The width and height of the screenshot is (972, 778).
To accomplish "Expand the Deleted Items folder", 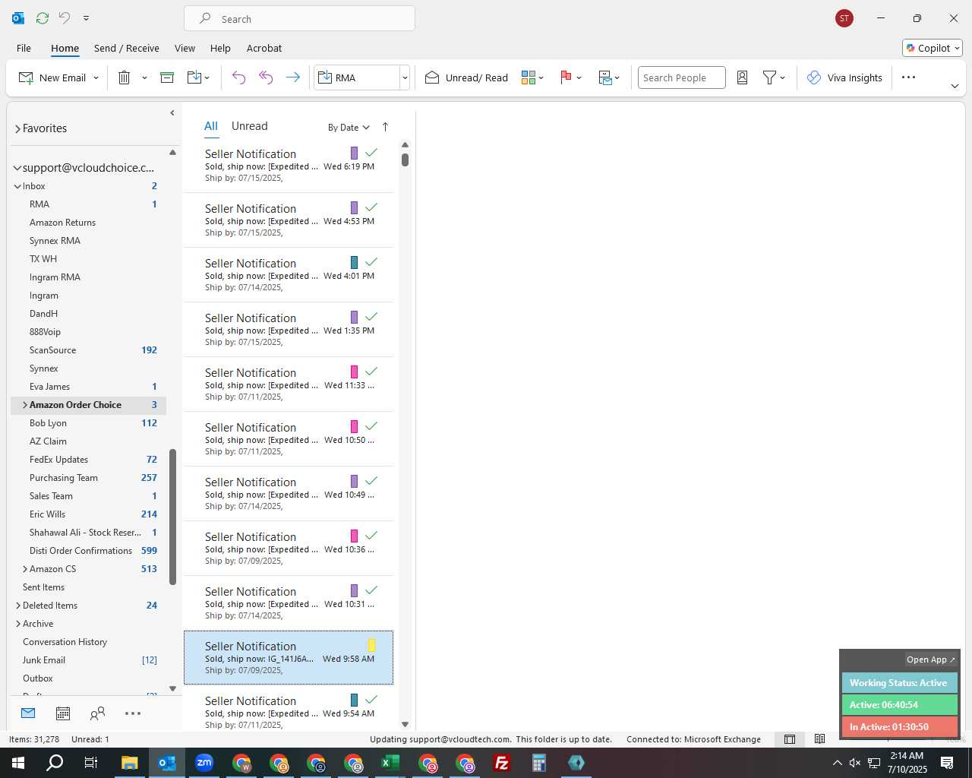I will point(17,606).
